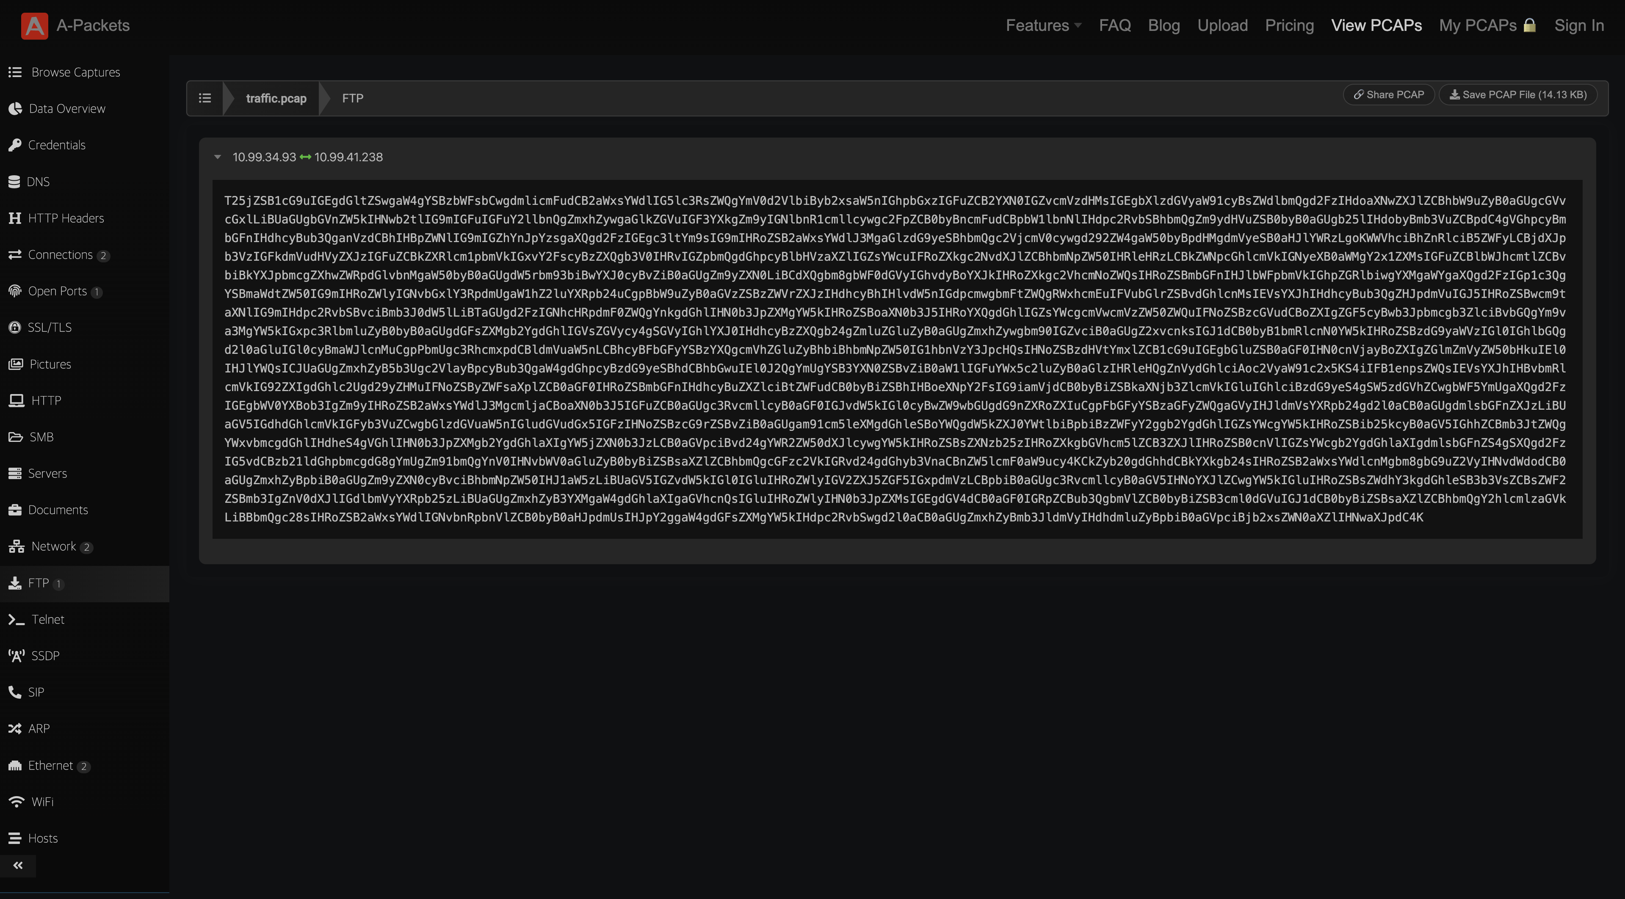The height and width of the screenshot is (899, 1625).
Task: Open the SSDP antenna icon
Action: point(17,656)
